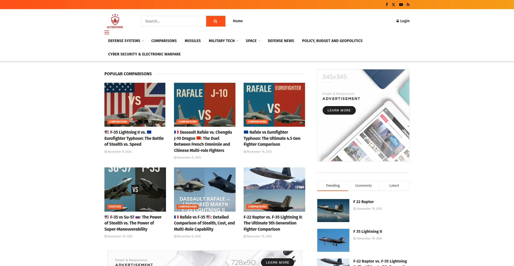Open Policy, Budget and Geopolitics menu

[x=332, y=41]
